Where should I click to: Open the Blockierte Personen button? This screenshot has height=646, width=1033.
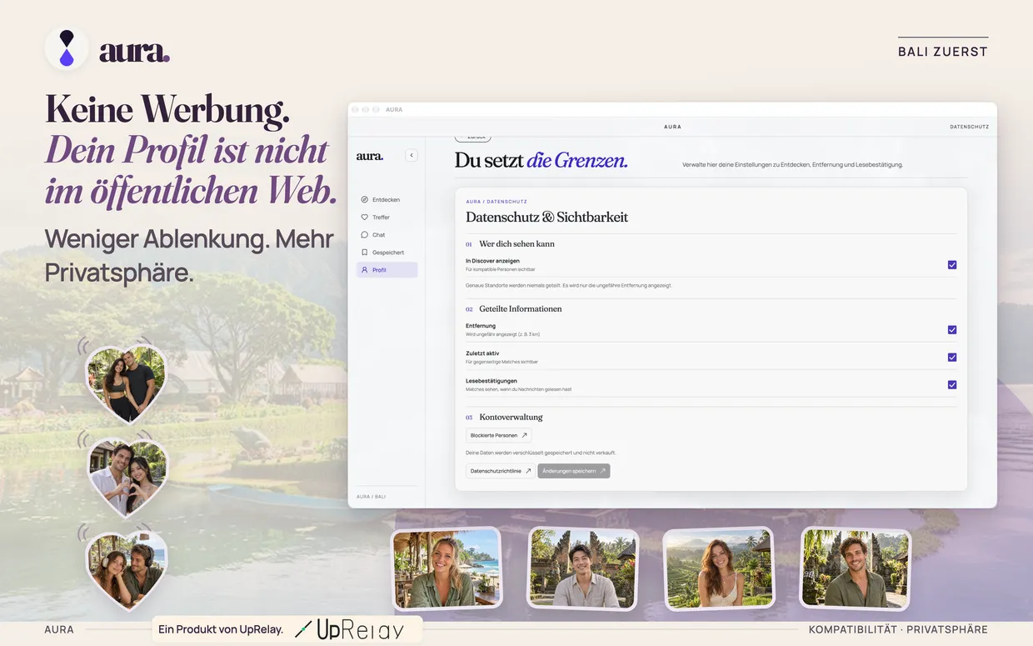pos(499,435)
